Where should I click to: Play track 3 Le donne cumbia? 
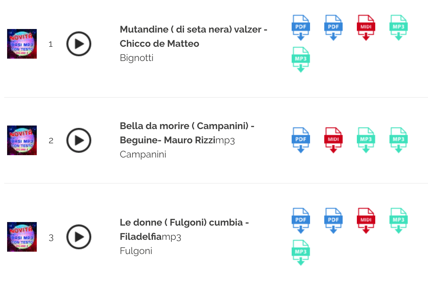point(79,237)
